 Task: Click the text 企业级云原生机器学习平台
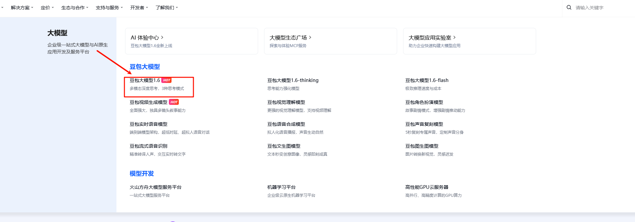click(292, 195)
